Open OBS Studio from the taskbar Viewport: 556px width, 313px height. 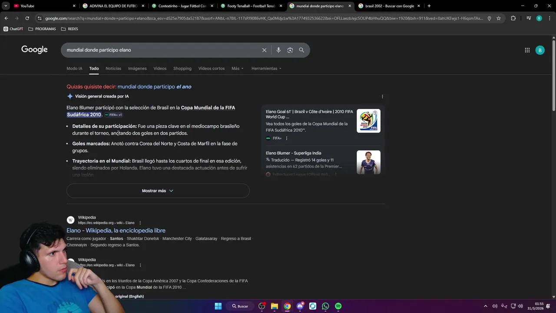tap(262, 306)
